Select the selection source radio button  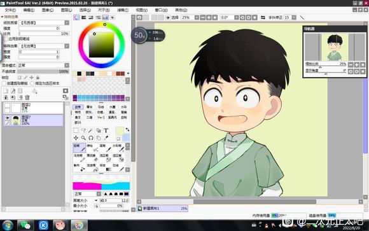tap(32, 83)
